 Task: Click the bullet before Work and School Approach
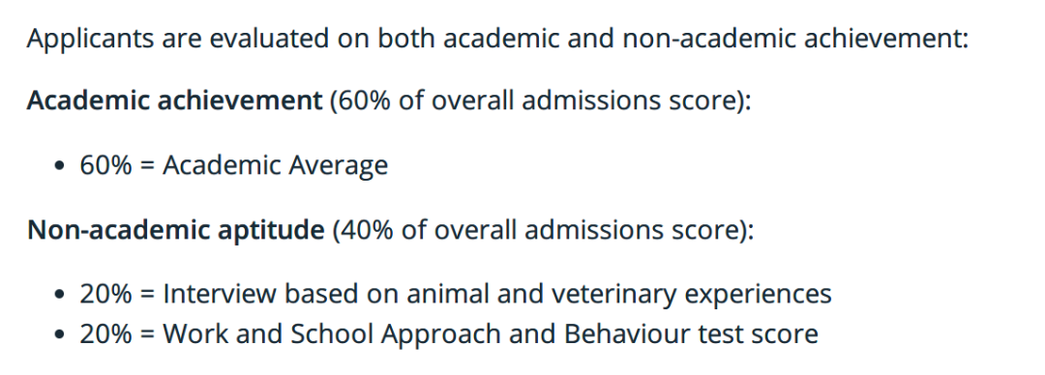point(61,334)
